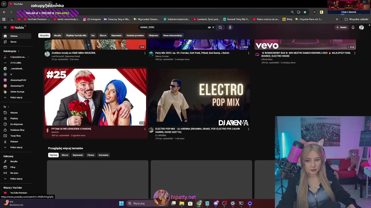
Task: Open the Ty section header
Action: 6,107
